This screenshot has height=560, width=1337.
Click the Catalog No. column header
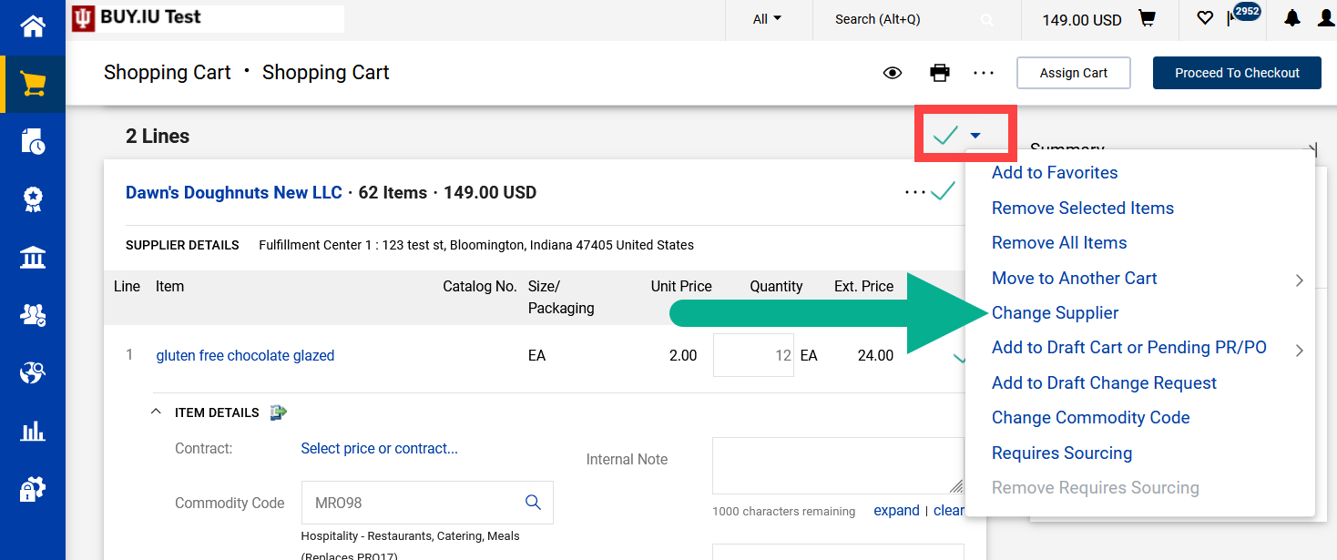[480, 287]
